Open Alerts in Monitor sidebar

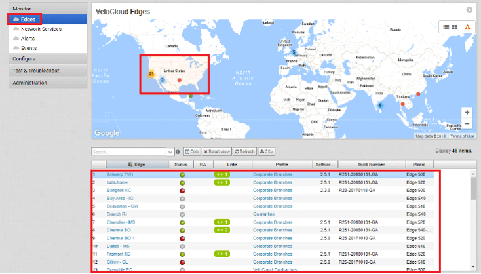click(x=28, y=39)
